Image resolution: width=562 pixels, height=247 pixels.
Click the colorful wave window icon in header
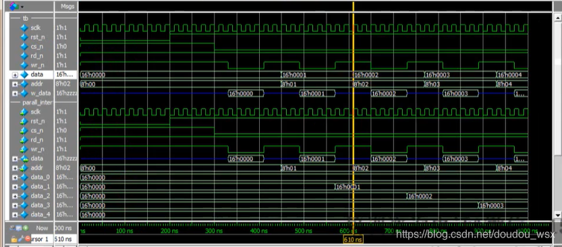pyautogui.click(x=14, y=6)
